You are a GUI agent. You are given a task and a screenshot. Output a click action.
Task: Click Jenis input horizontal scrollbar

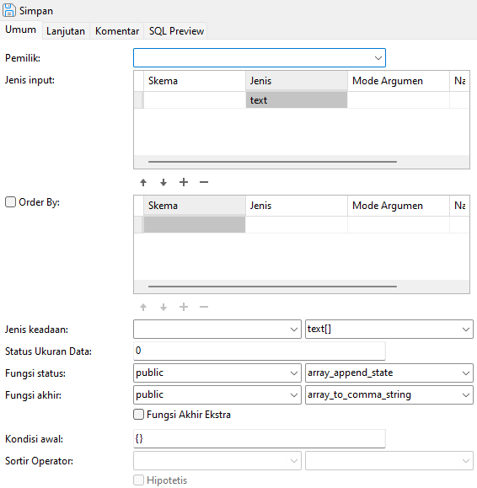[x=272, y=162]
